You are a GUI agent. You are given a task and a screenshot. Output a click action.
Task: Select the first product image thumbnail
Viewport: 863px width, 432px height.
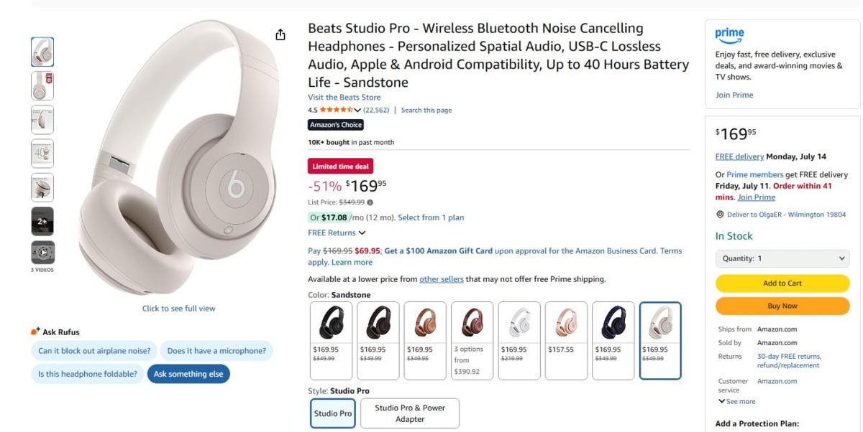point(42,52)
